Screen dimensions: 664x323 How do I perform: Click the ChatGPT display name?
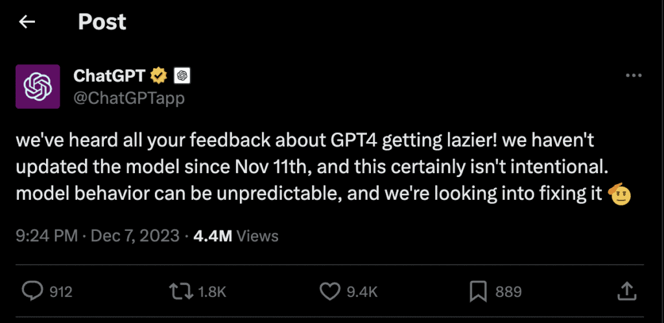pyautogui.click(x=108, y=76)
